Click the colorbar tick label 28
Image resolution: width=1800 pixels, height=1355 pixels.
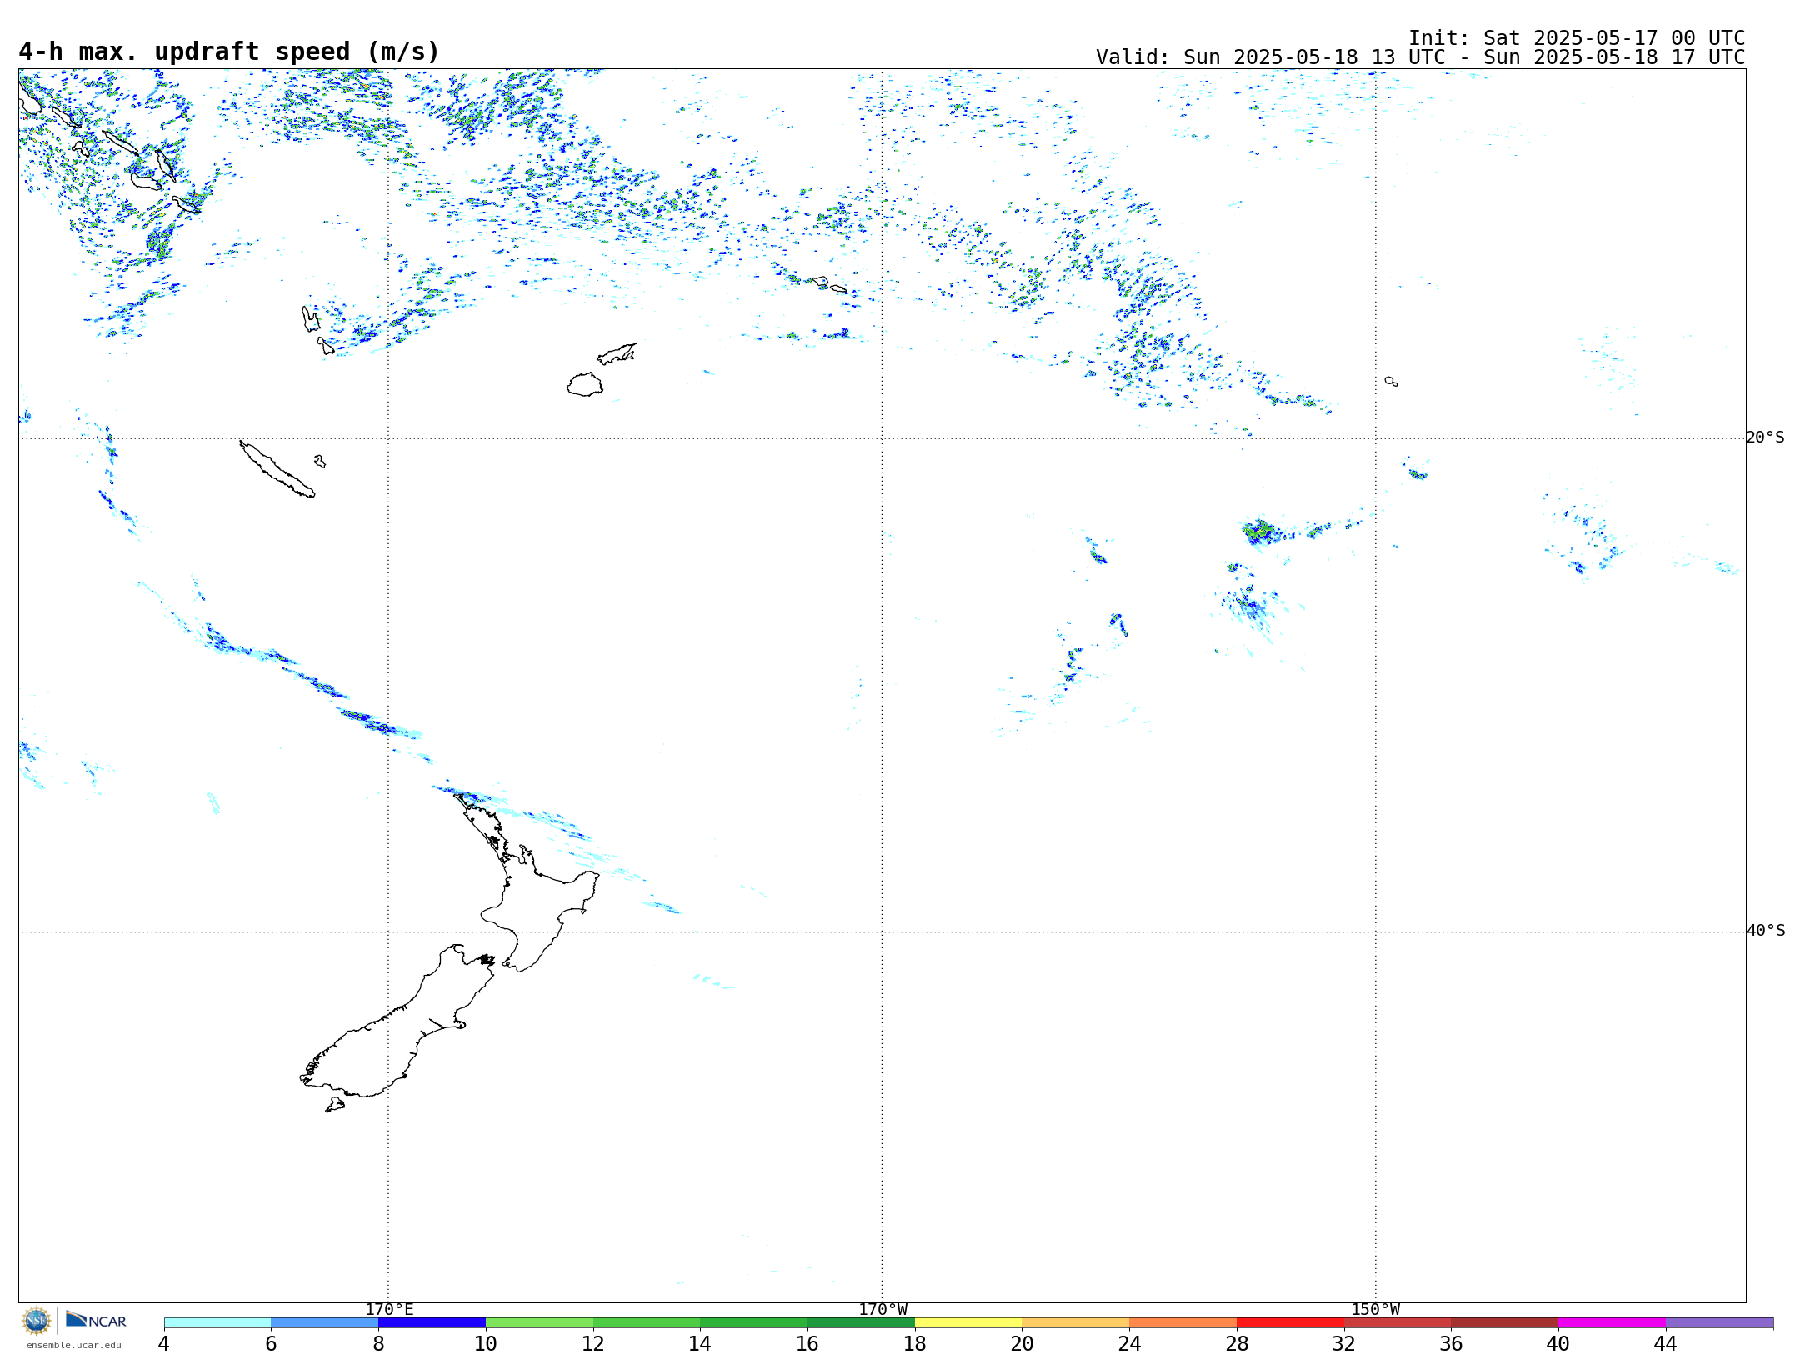point(1237,1343)
